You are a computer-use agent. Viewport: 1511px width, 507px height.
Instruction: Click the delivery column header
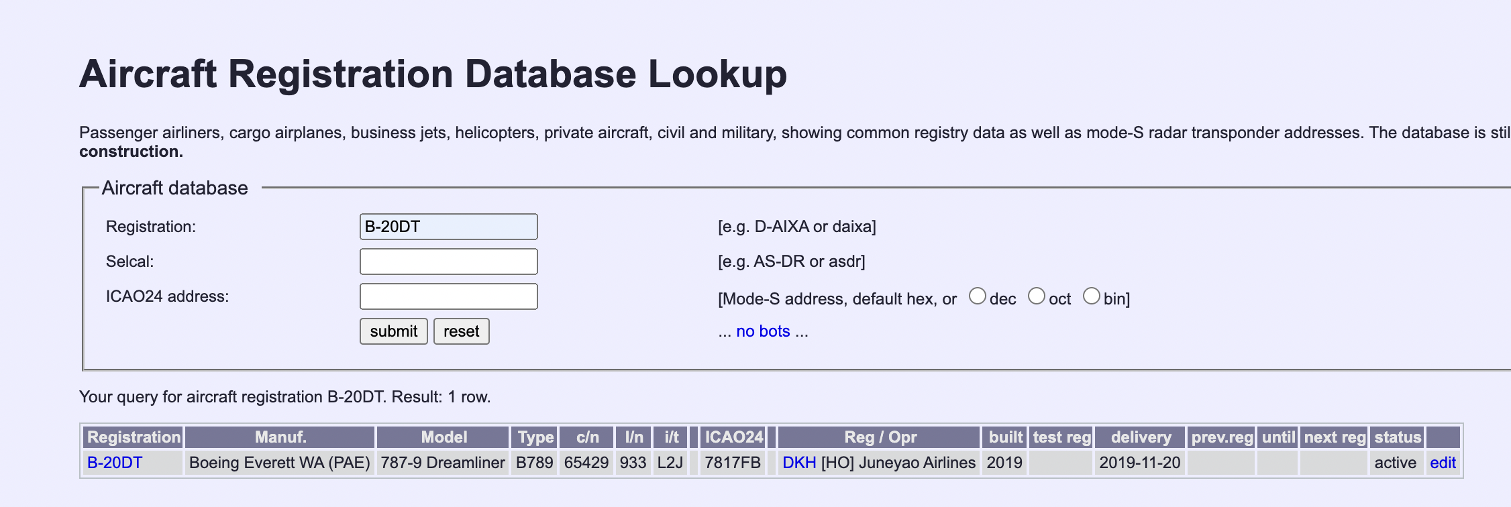[x=1141, y=437]
